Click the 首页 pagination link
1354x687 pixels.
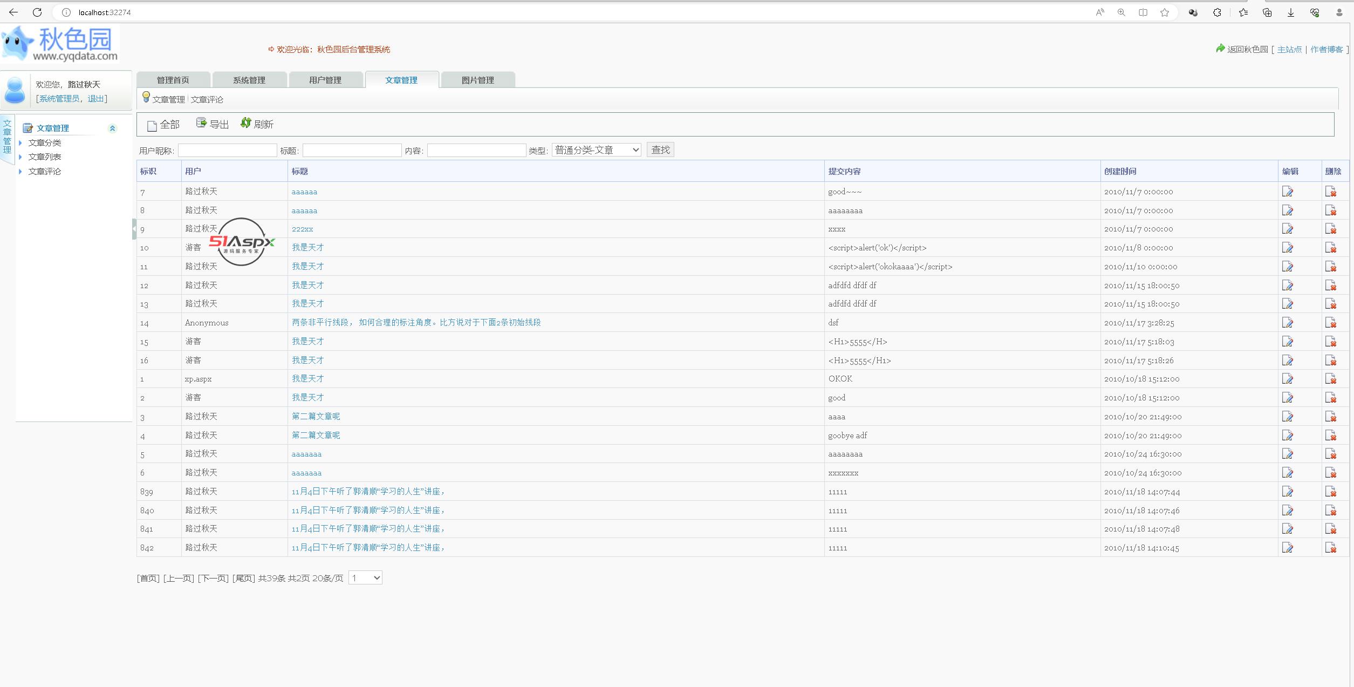(x=148, y=579)
